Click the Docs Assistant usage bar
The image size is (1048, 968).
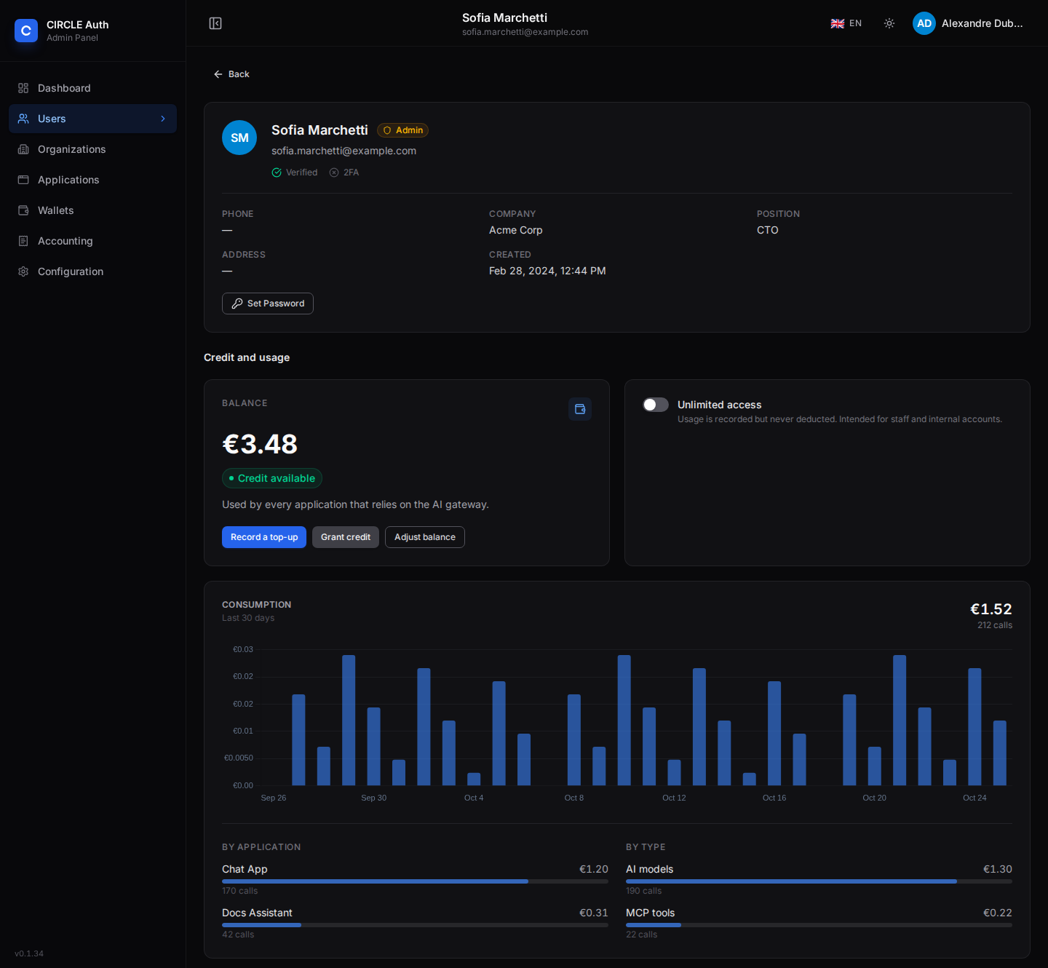pos(415,925)
